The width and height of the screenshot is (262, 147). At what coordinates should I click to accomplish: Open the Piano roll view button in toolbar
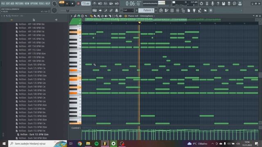tap(167, 11)
